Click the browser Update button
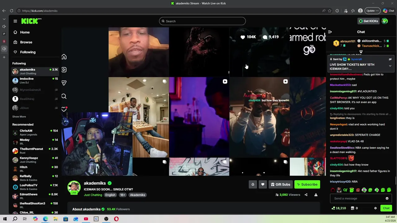This screenshot has height=223, width=397. [x=372, y=11]
